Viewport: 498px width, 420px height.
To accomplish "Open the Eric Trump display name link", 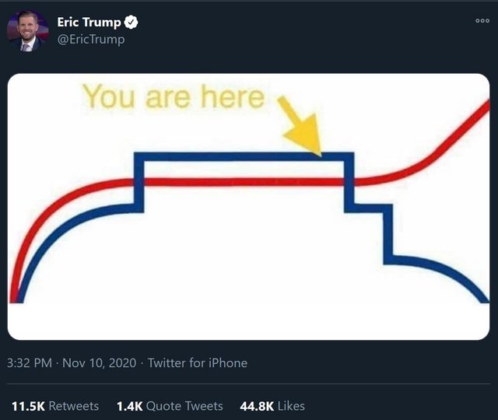I will coord(89,23).
